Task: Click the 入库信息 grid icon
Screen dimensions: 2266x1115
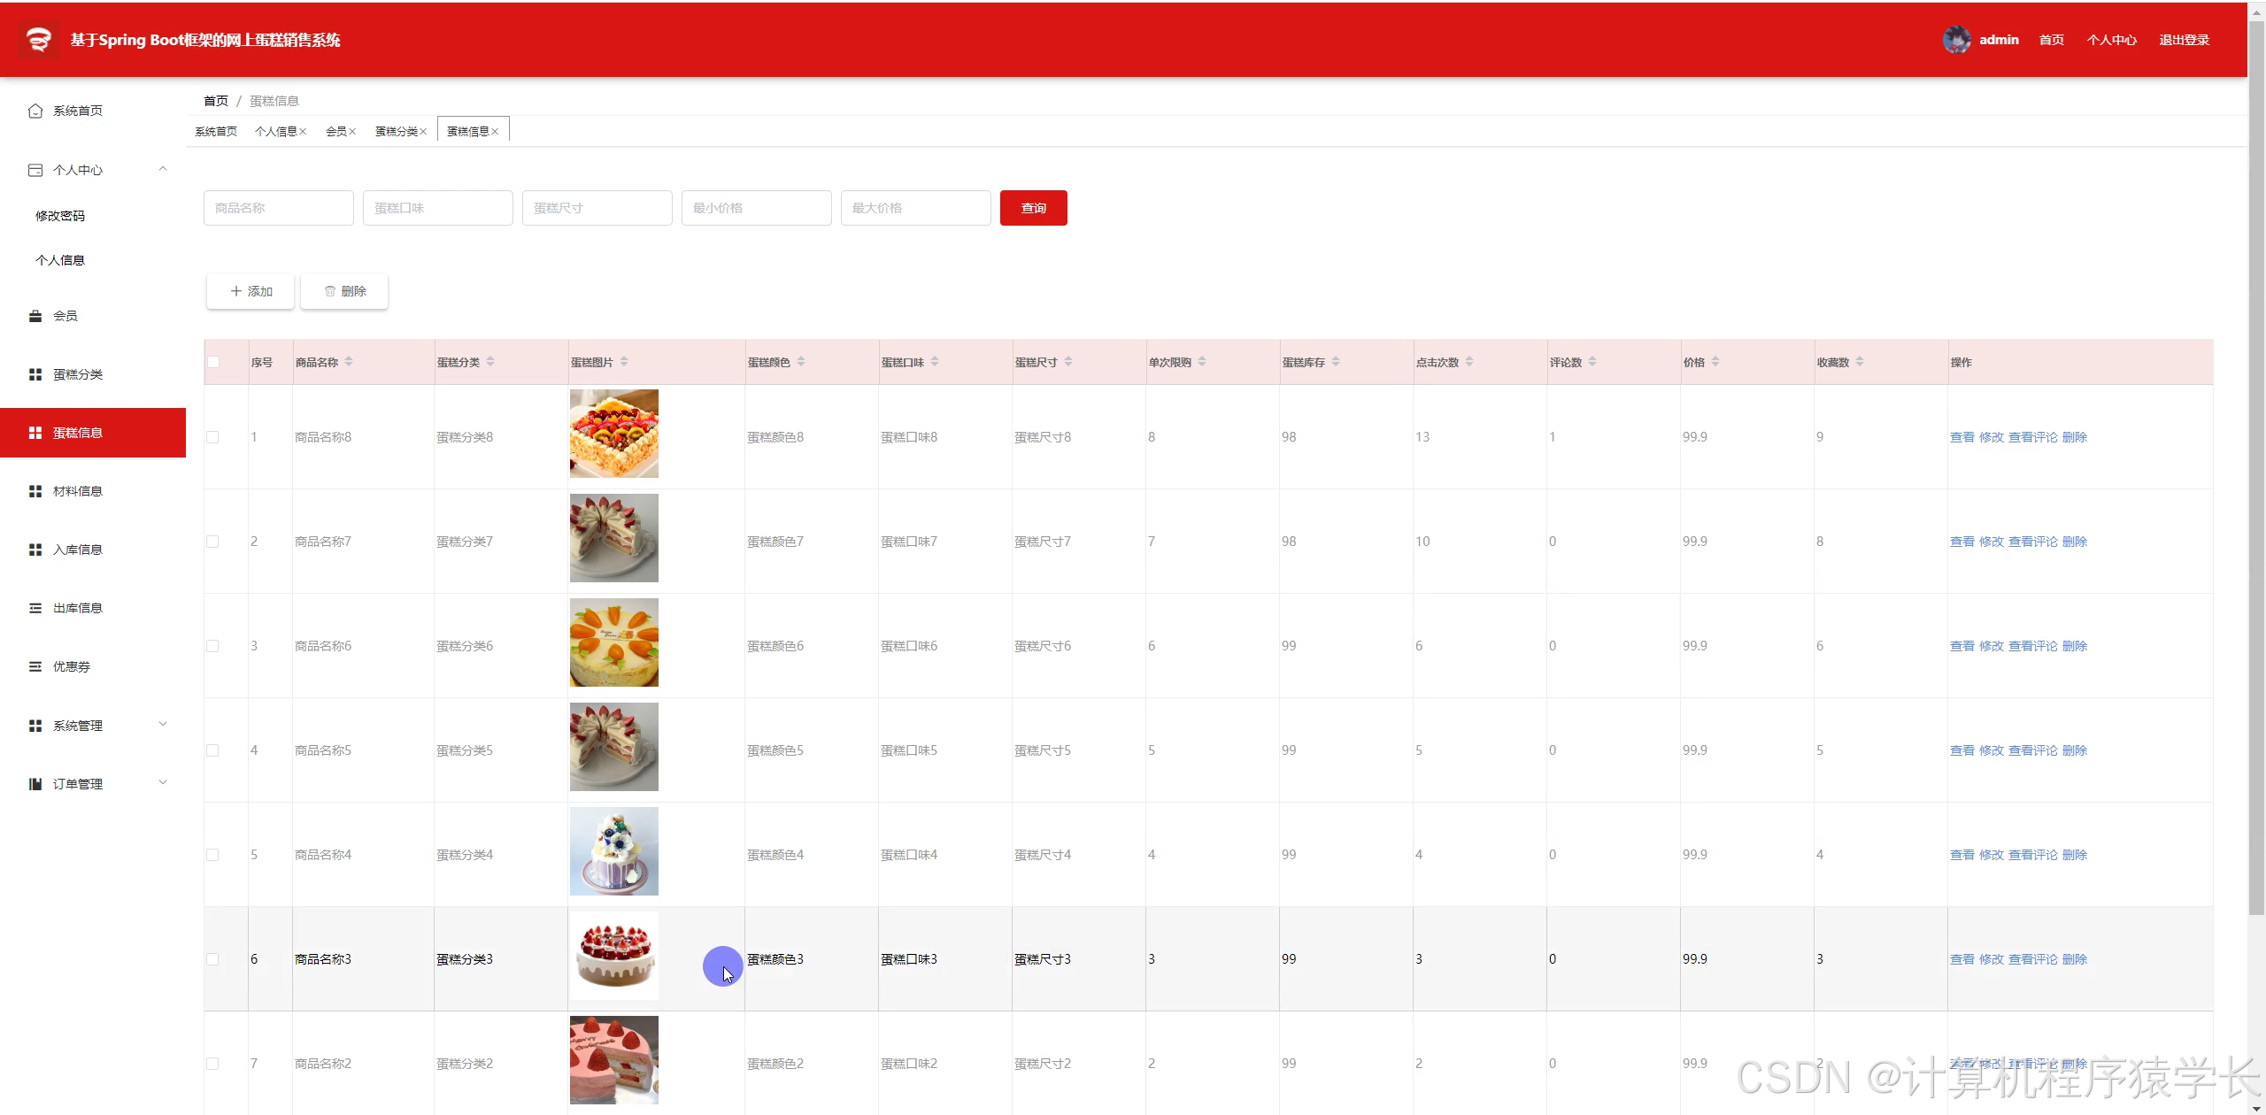Action: click(x=35, y=550)
